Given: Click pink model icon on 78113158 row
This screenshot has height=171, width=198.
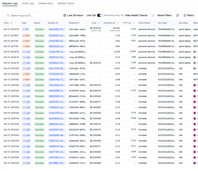Looking at the screenshot, I should tap(195, 85).
